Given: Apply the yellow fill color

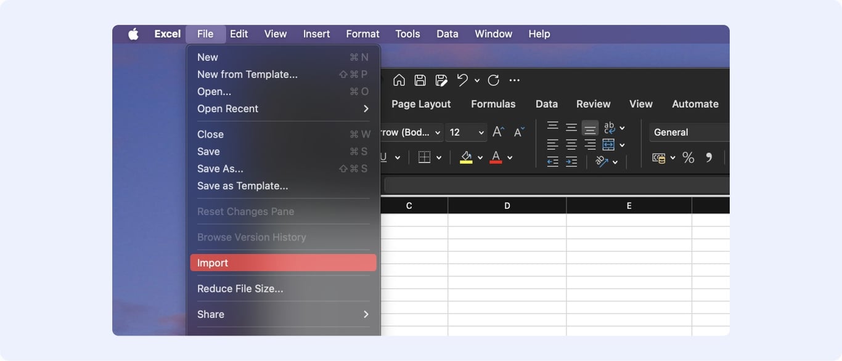Looking at the screenshot, I should click(x=466, y=157).
